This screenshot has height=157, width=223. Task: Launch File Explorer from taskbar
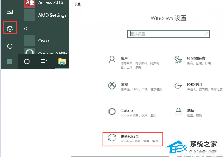[x=62, y=61]
